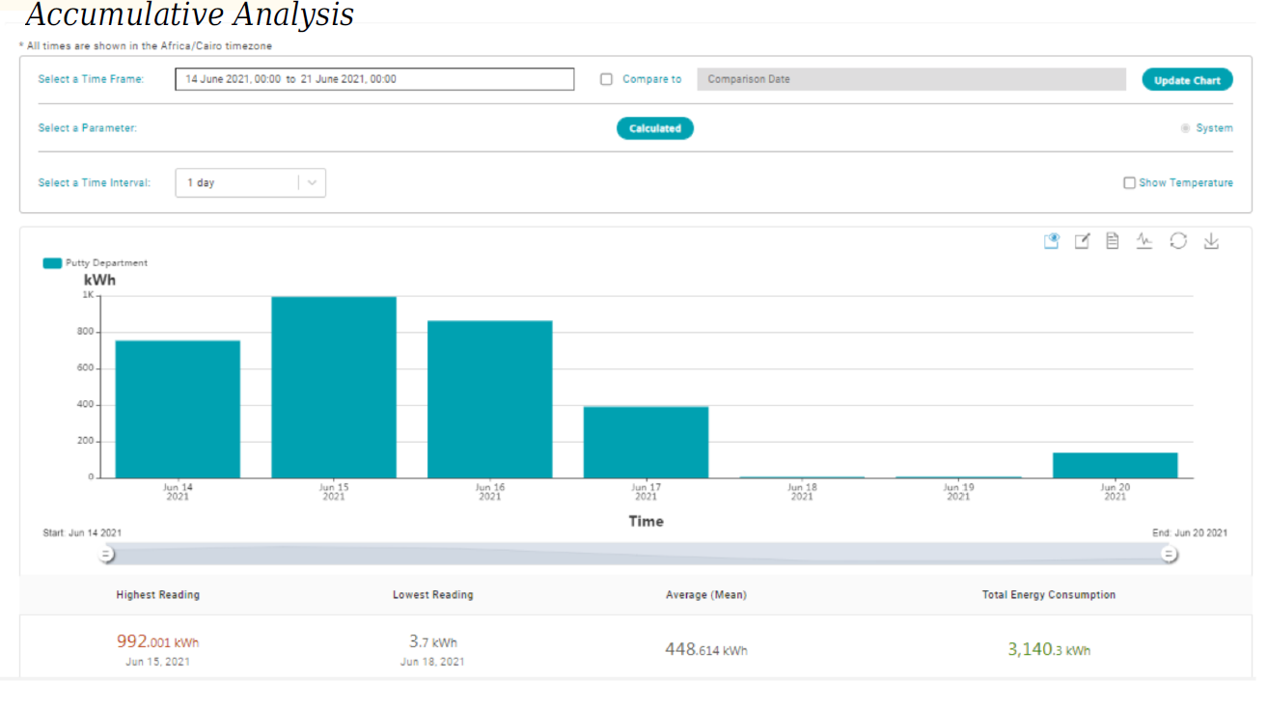This screenshot has height=707, width=1268.
Task: Download chart as image icon
Action: [1211, 241]
